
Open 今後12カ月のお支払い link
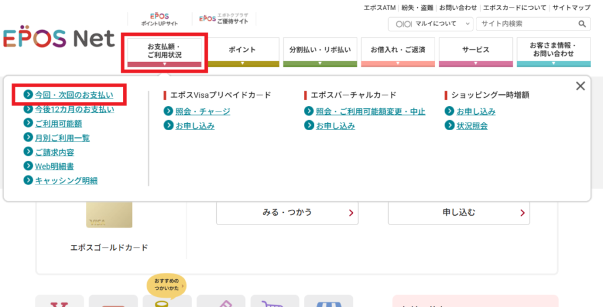[75, 109]
